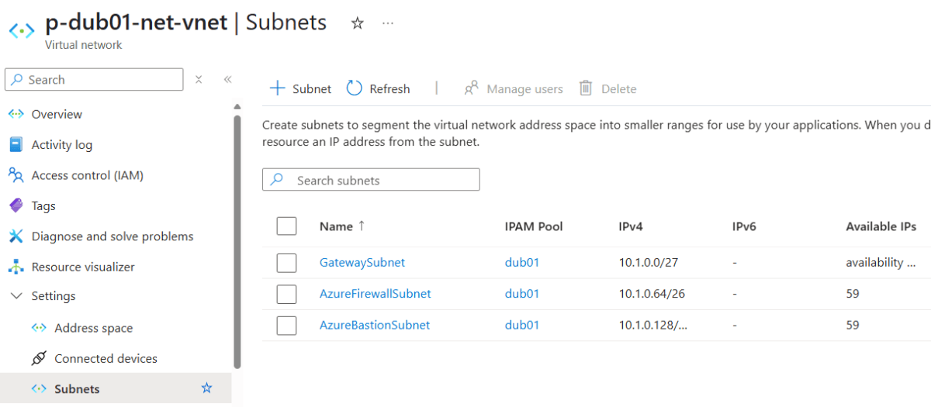Select Subnets in the sidebar
Image resolution: width=931 pixels, height=407 pixels.
116,388
